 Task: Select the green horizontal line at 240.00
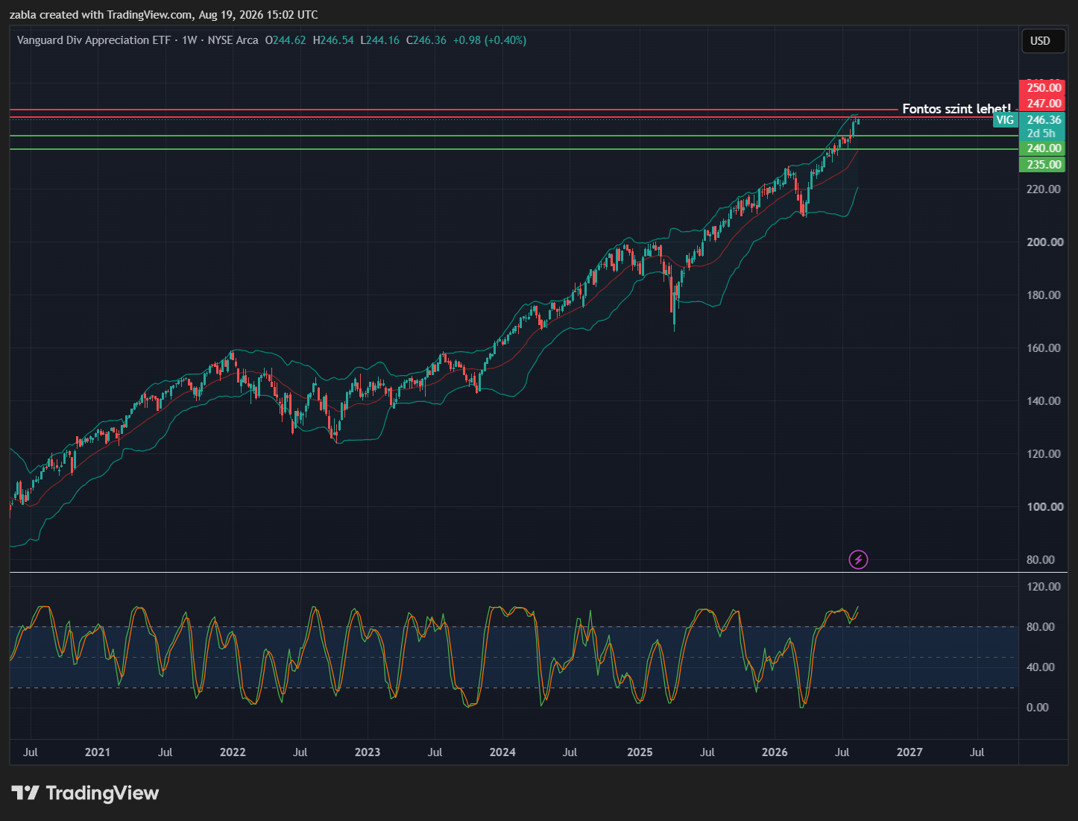click(514, 136)
